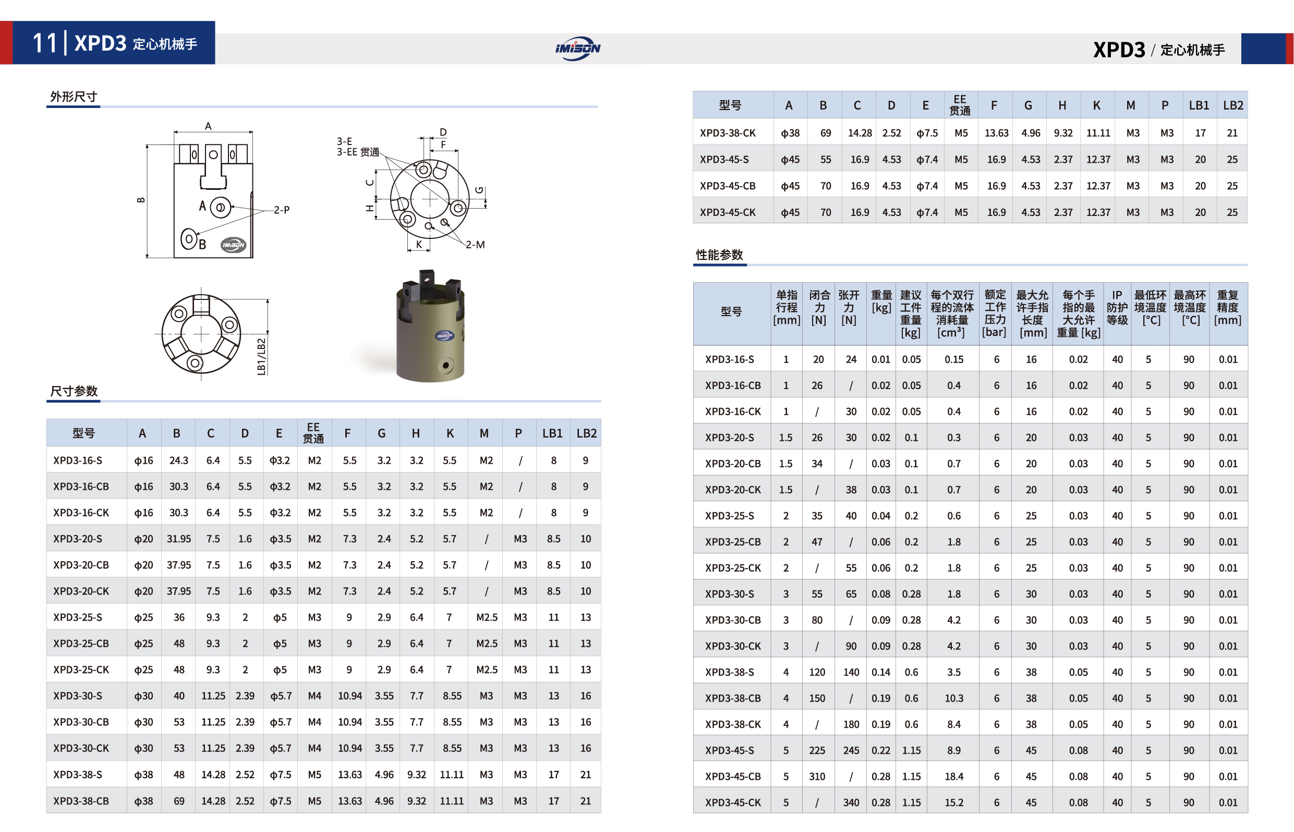
Task: Click the 'XPD3 / 定心机械手' title at the top right
Action: tap(1158, 50)
